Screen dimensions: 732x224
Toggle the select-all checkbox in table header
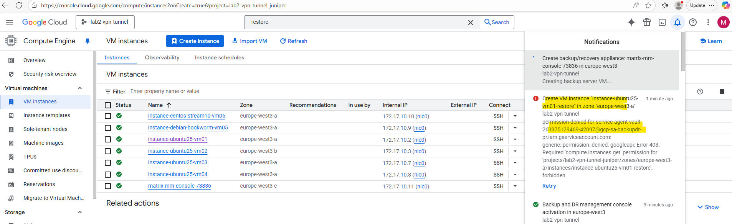108,105
